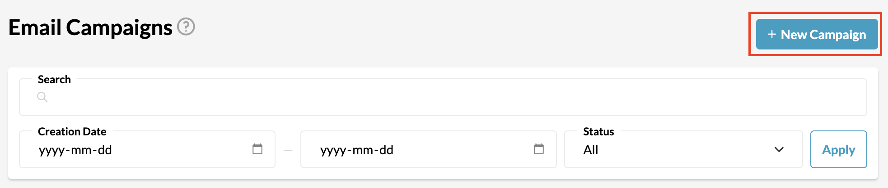Select the 'All' value in Status

pos(591,150)
